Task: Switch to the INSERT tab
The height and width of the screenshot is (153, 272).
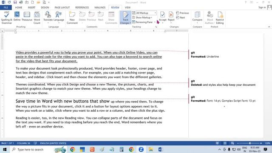Action: pyautogui.click(x=31, y=8)
